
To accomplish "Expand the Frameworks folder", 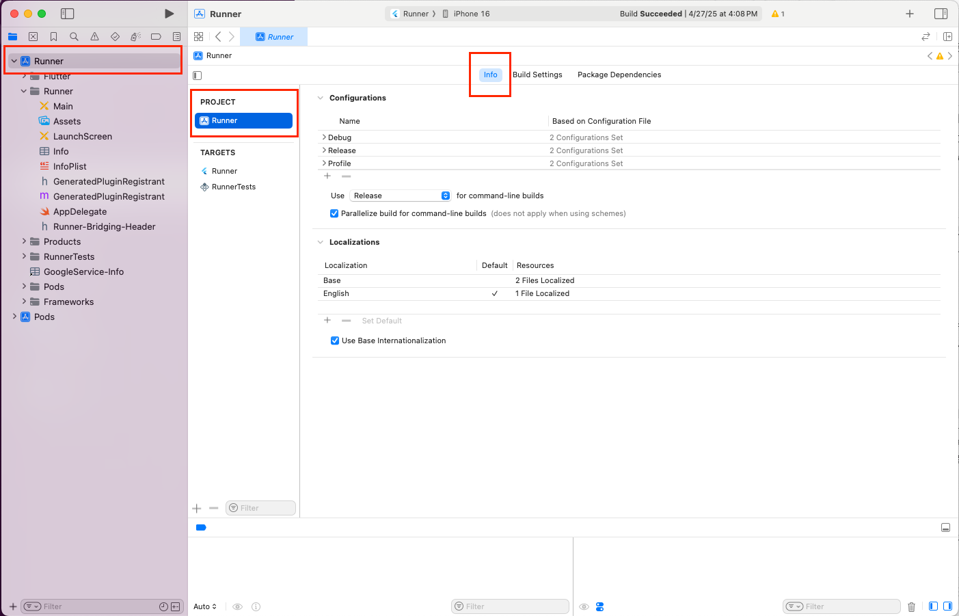I will click(24, 302).
